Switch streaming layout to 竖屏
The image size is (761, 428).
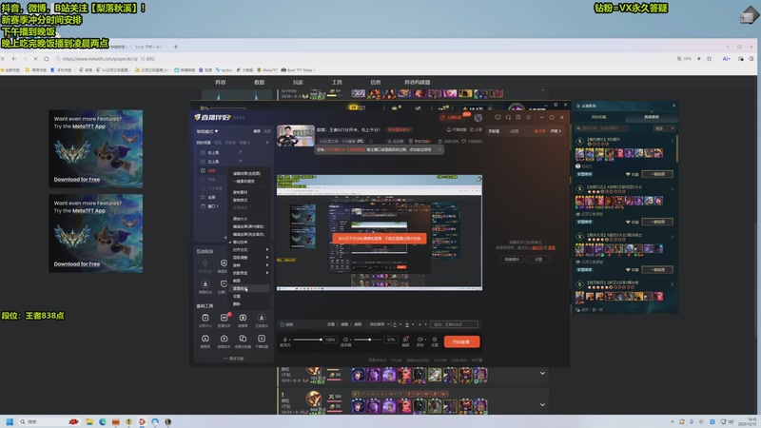(267, 131)
